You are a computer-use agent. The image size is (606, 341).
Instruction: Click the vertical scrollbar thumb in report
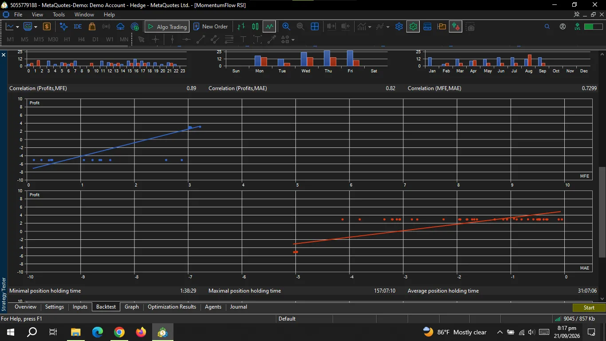(602, 212)
